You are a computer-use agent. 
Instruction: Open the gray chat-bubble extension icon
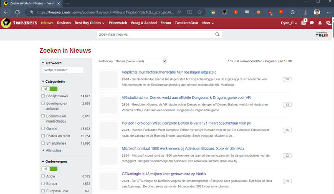coord(247,12)
